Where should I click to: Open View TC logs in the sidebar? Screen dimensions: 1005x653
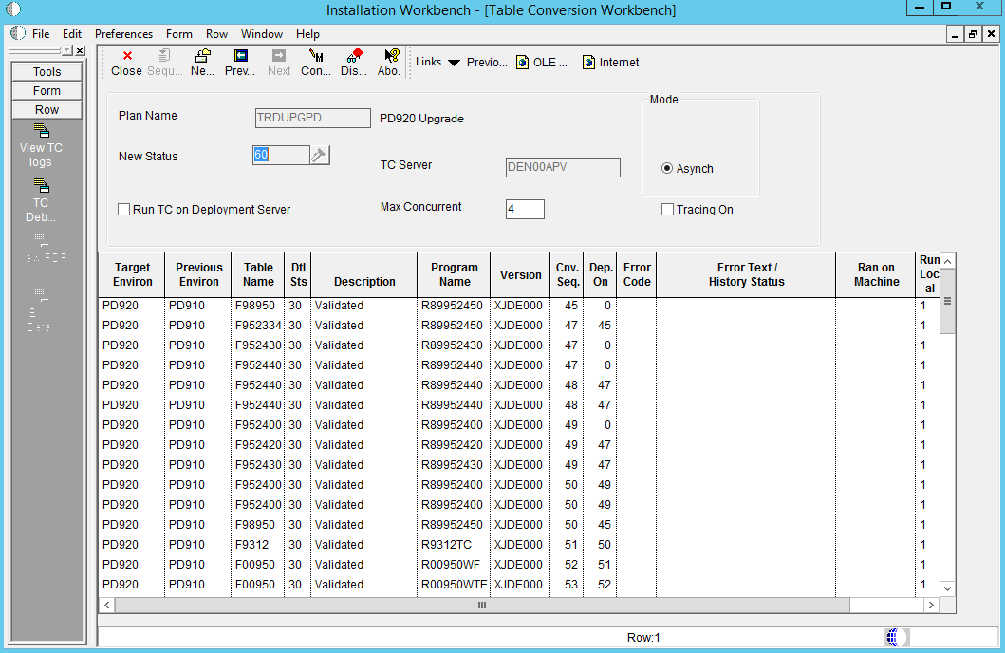tap(41, 143)
